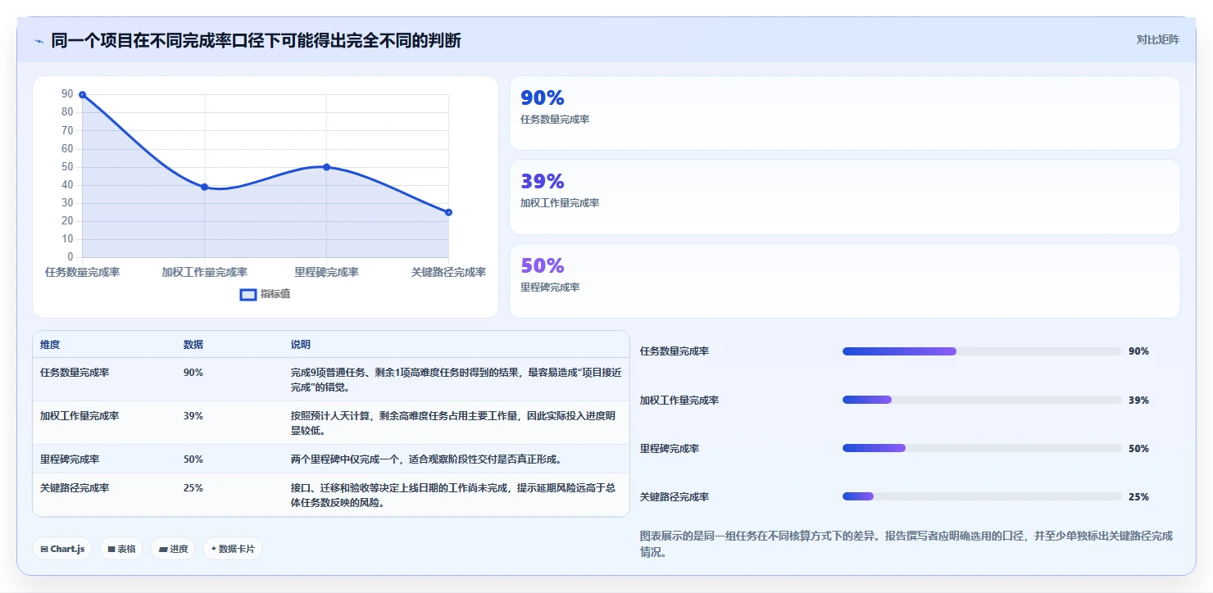Click the chart point for 关键路径完成率
Image resolution: width=1213 pixels, height=593 pixels.
point(448,212)
